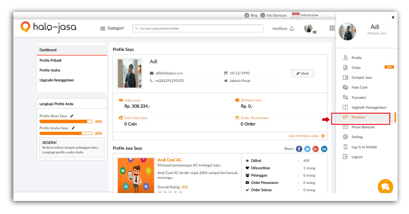Click the Transaksi arrows icon
This screenshot has width=409, height=214.
pyautogui.click(x=345, y=97)
